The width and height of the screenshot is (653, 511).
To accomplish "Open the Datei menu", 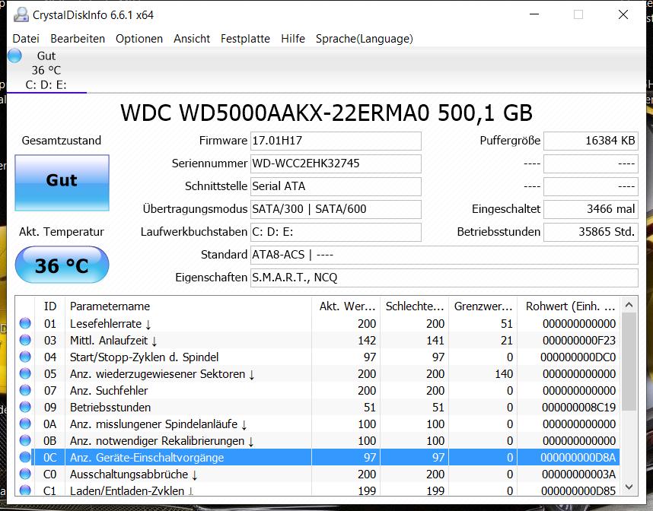I will coord(26,39).
